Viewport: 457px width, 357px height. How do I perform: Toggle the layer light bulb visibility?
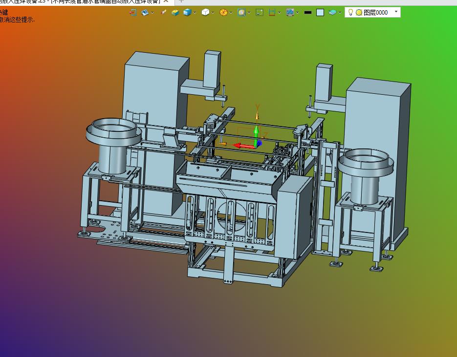tap(350, 12)
